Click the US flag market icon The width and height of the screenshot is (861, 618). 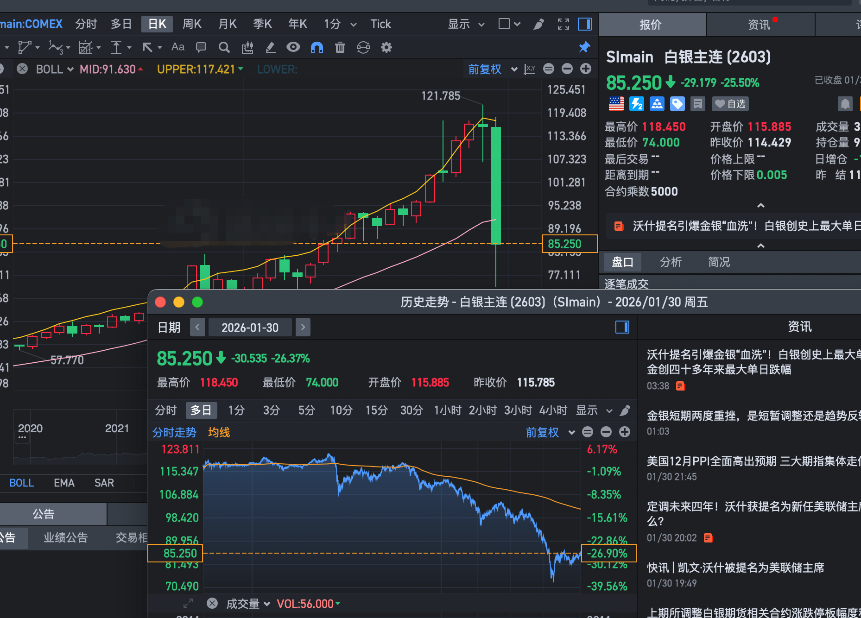[x=616, y=104]
